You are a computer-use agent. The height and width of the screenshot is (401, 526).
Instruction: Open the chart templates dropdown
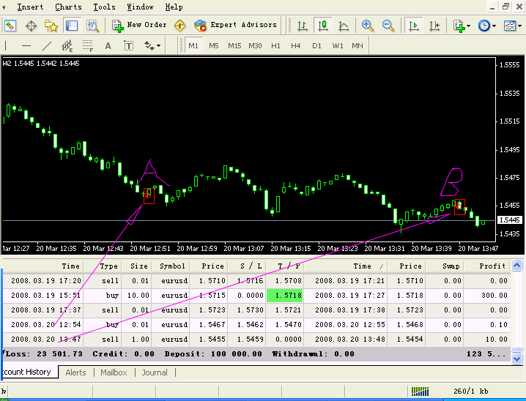coord(511,25)
